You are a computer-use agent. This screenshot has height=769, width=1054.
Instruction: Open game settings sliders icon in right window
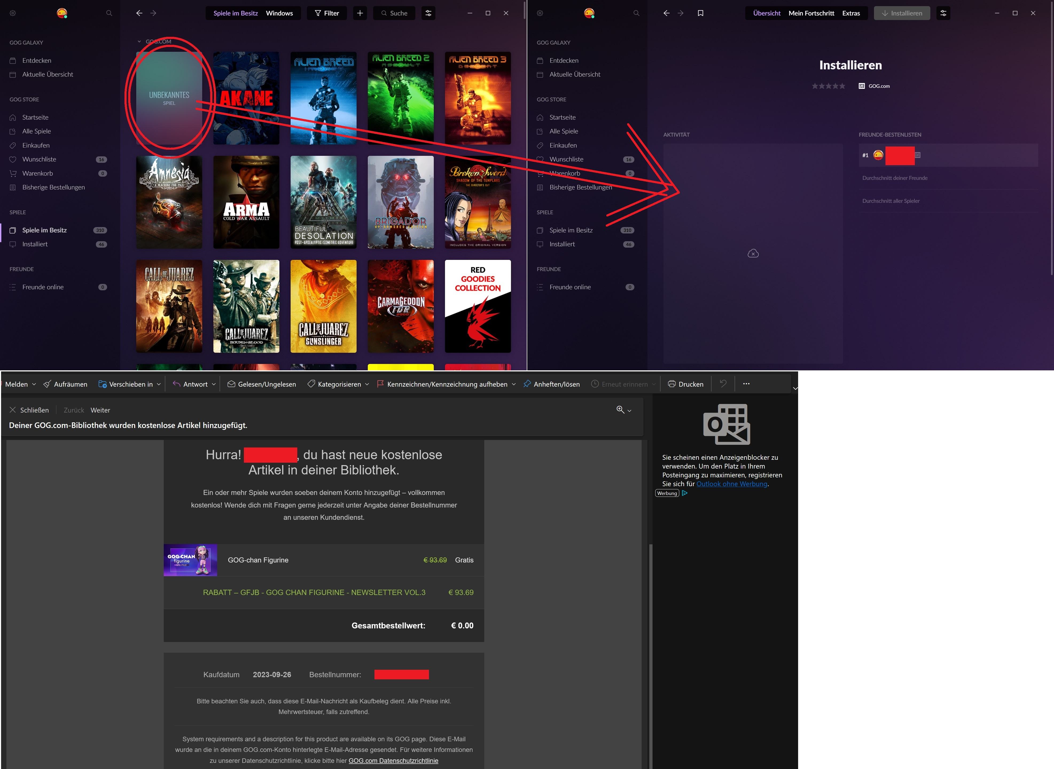point(943,13)
